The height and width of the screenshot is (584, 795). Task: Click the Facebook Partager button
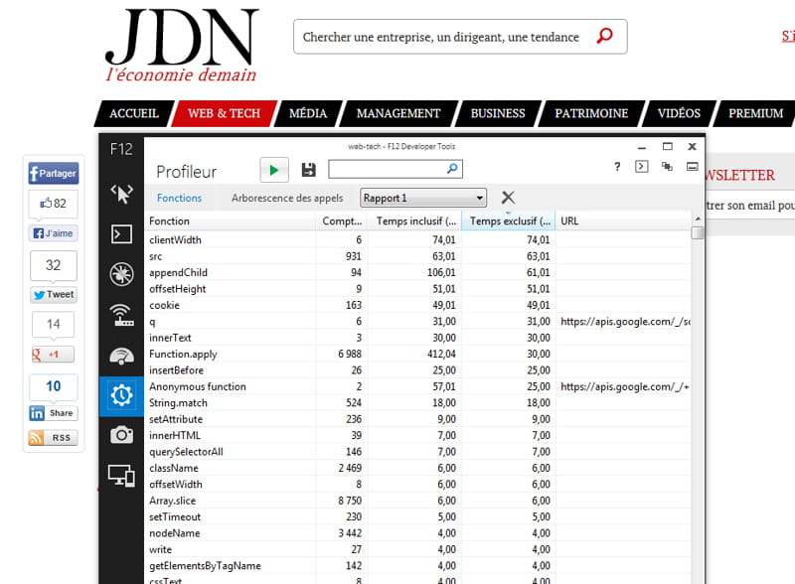tap(54, 173)
